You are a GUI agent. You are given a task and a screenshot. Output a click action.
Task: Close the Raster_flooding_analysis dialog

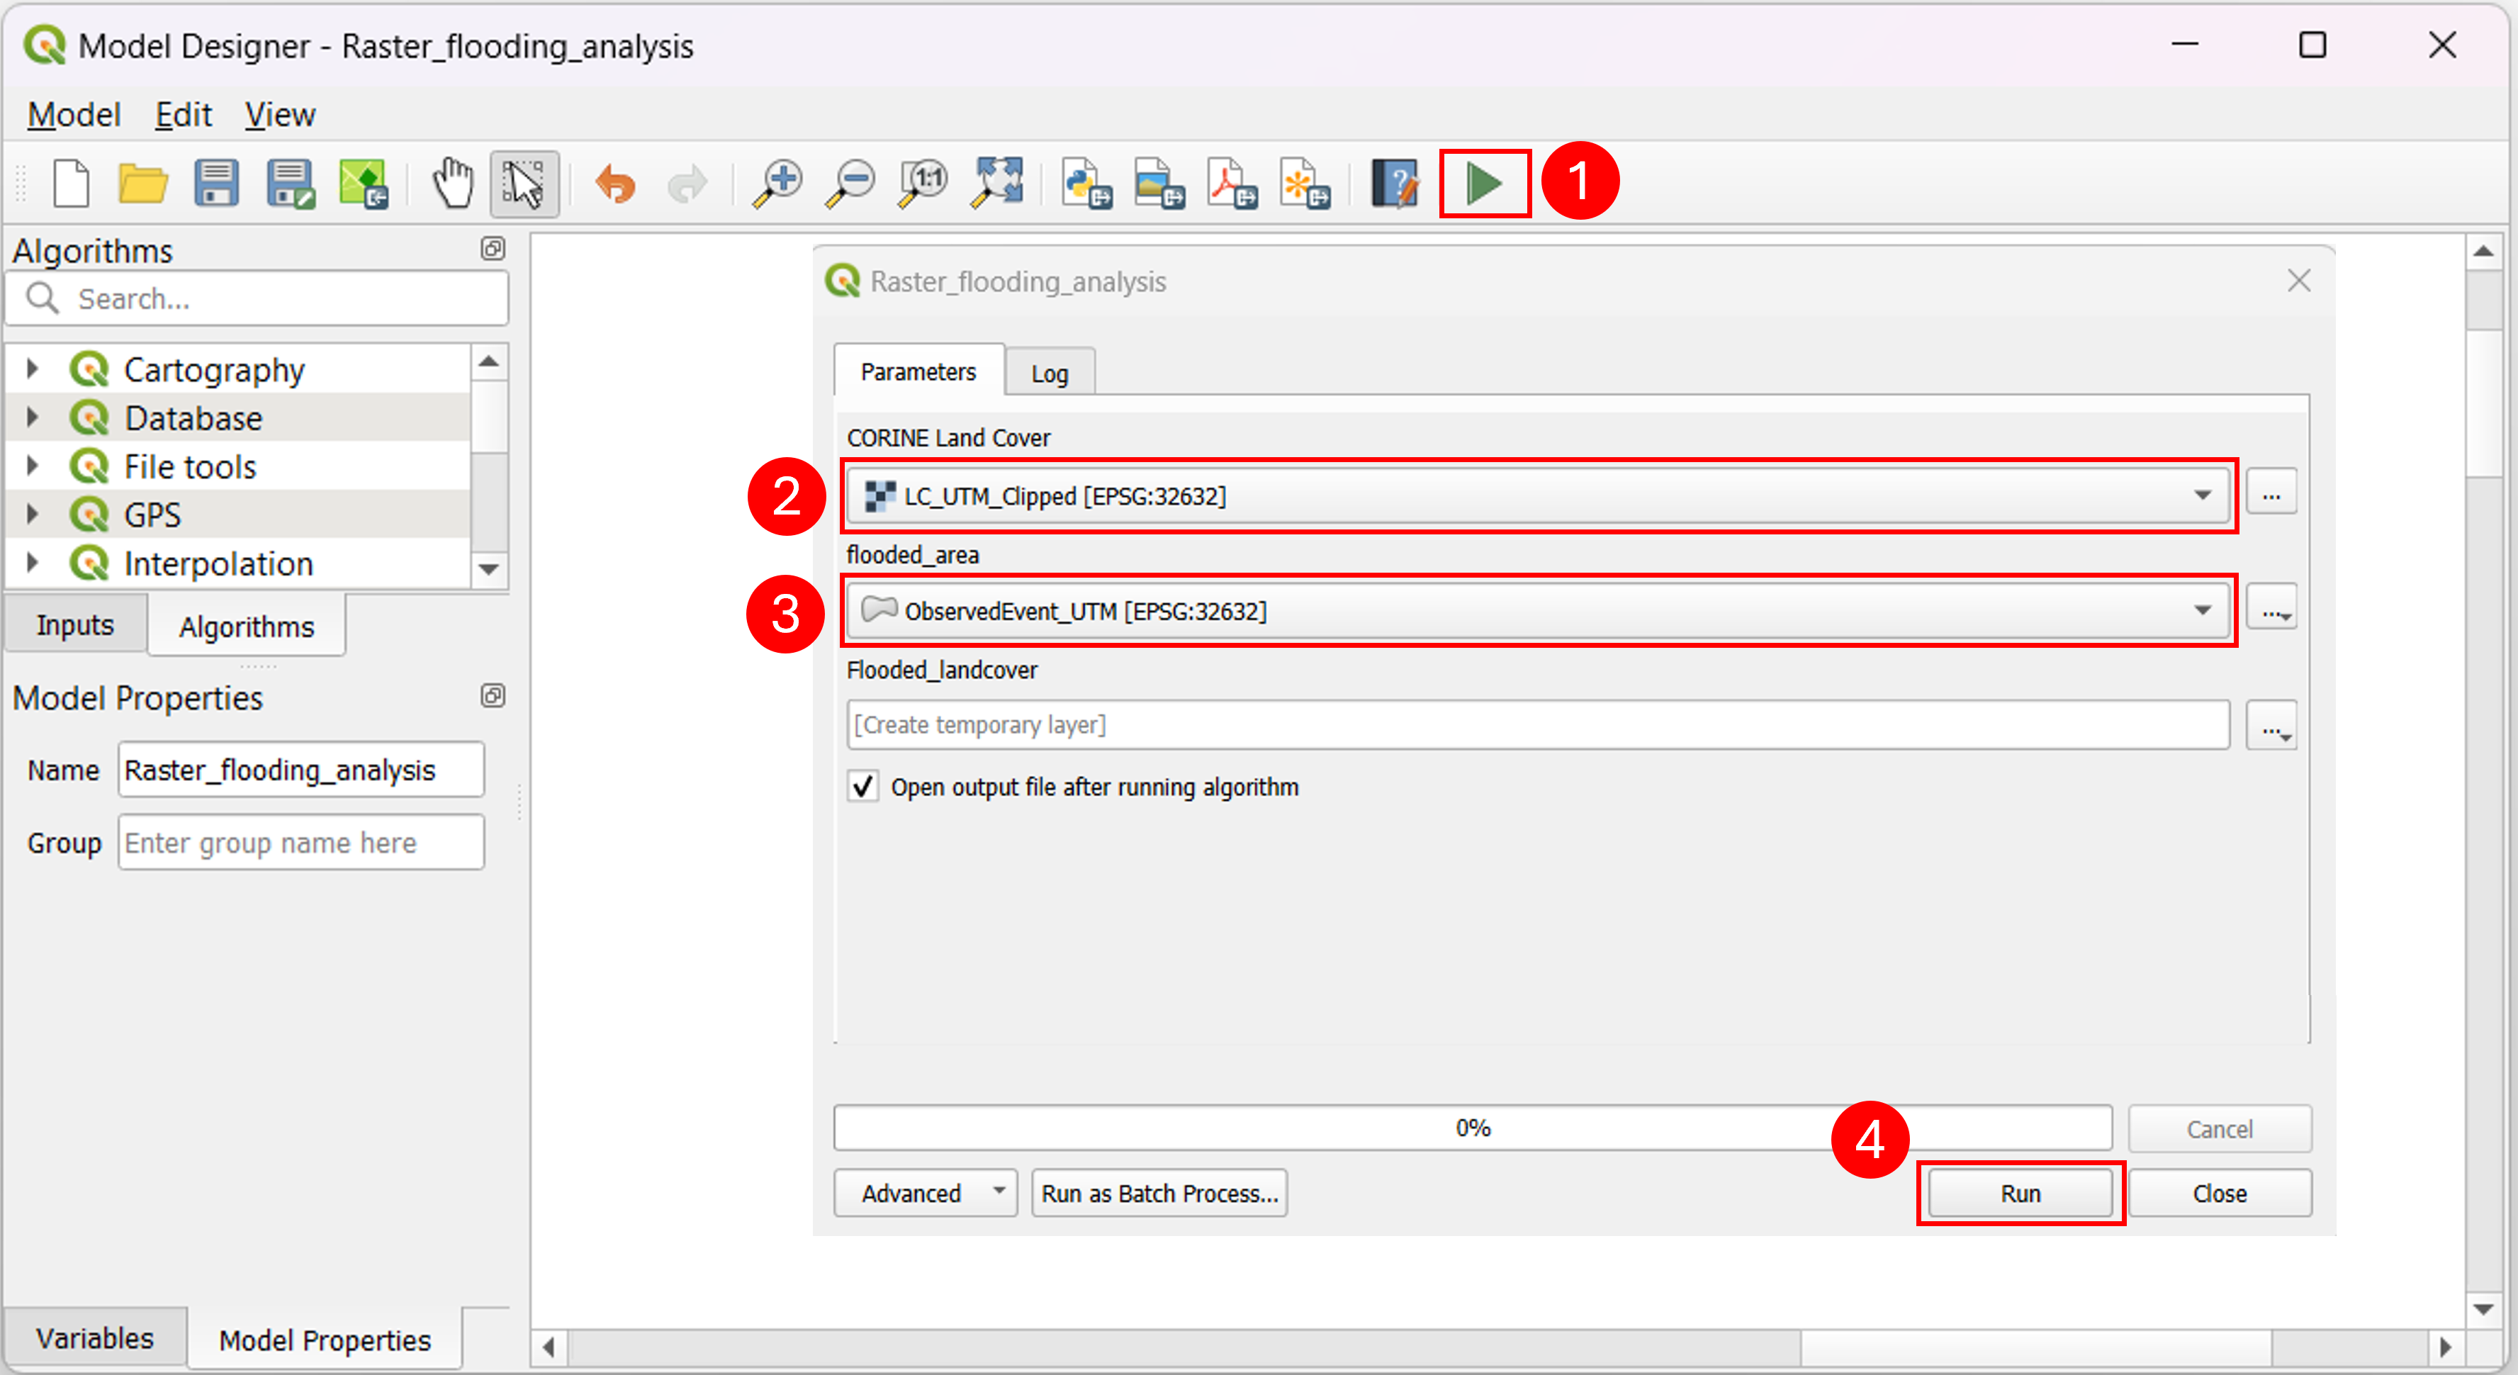[2299, 281]
